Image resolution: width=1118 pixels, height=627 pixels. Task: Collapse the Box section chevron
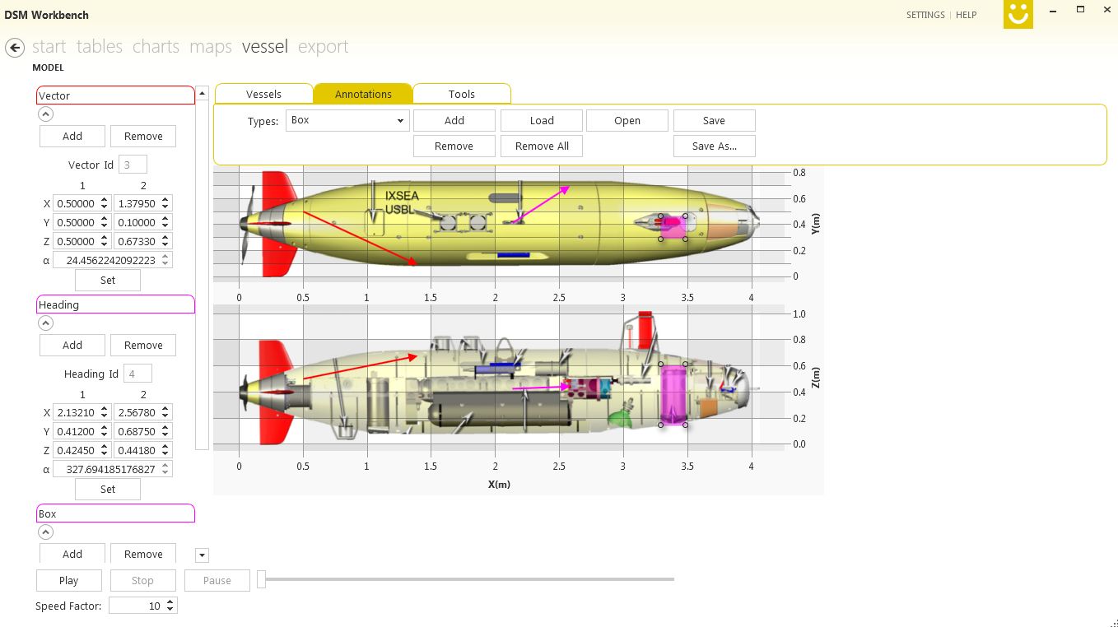[x=46, y=532]
